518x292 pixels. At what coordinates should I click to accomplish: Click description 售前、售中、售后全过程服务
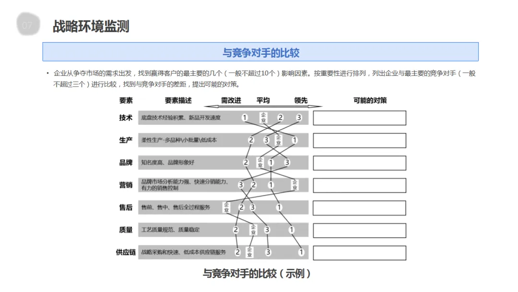point(176,207)
